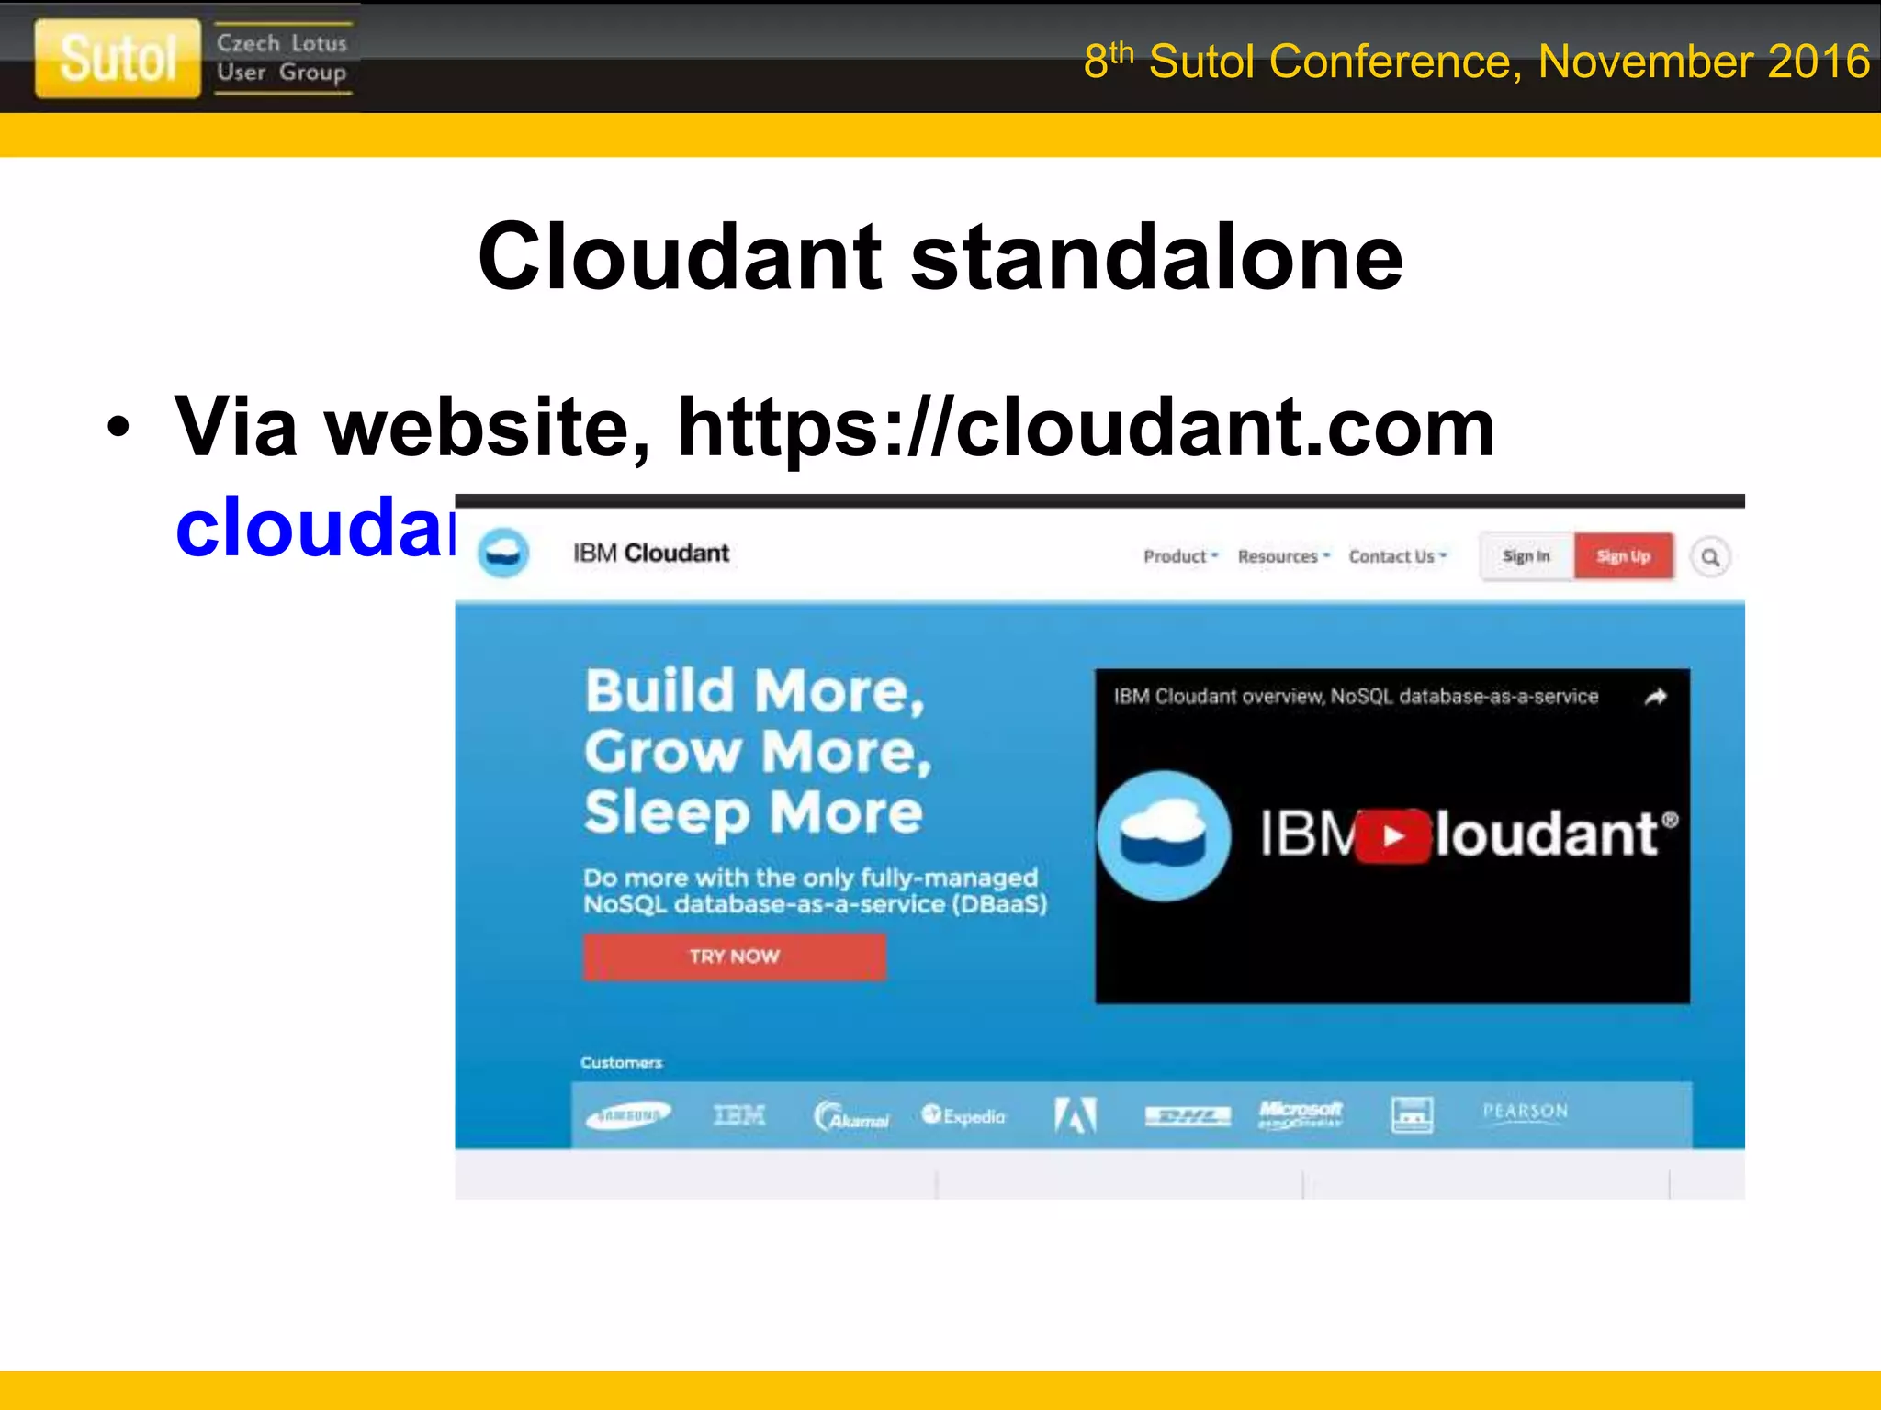The height and width of the screenshot is (1410, 1881).
Task: Open the blue cloudant hyperlink text
Action: pyautogui.click(x=314, y=528)
